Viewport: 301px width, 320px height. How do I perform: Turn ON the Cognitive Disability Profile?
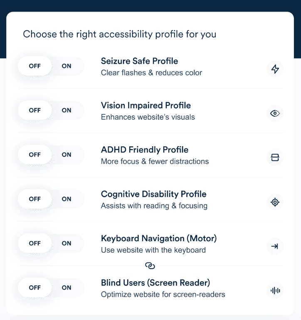pos(67,199)
